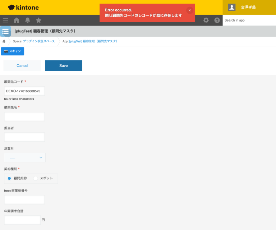
Task: Open favorites star icon
Action: point(38,20)
